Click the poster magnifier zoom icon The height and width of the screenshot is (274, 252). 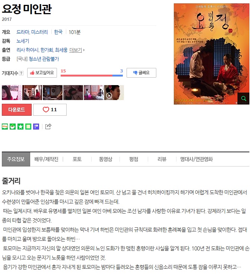click(x=243, y=99)
